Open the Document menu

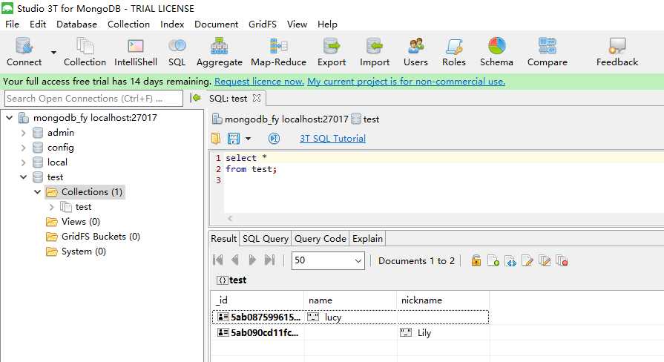tap(216, 24)
